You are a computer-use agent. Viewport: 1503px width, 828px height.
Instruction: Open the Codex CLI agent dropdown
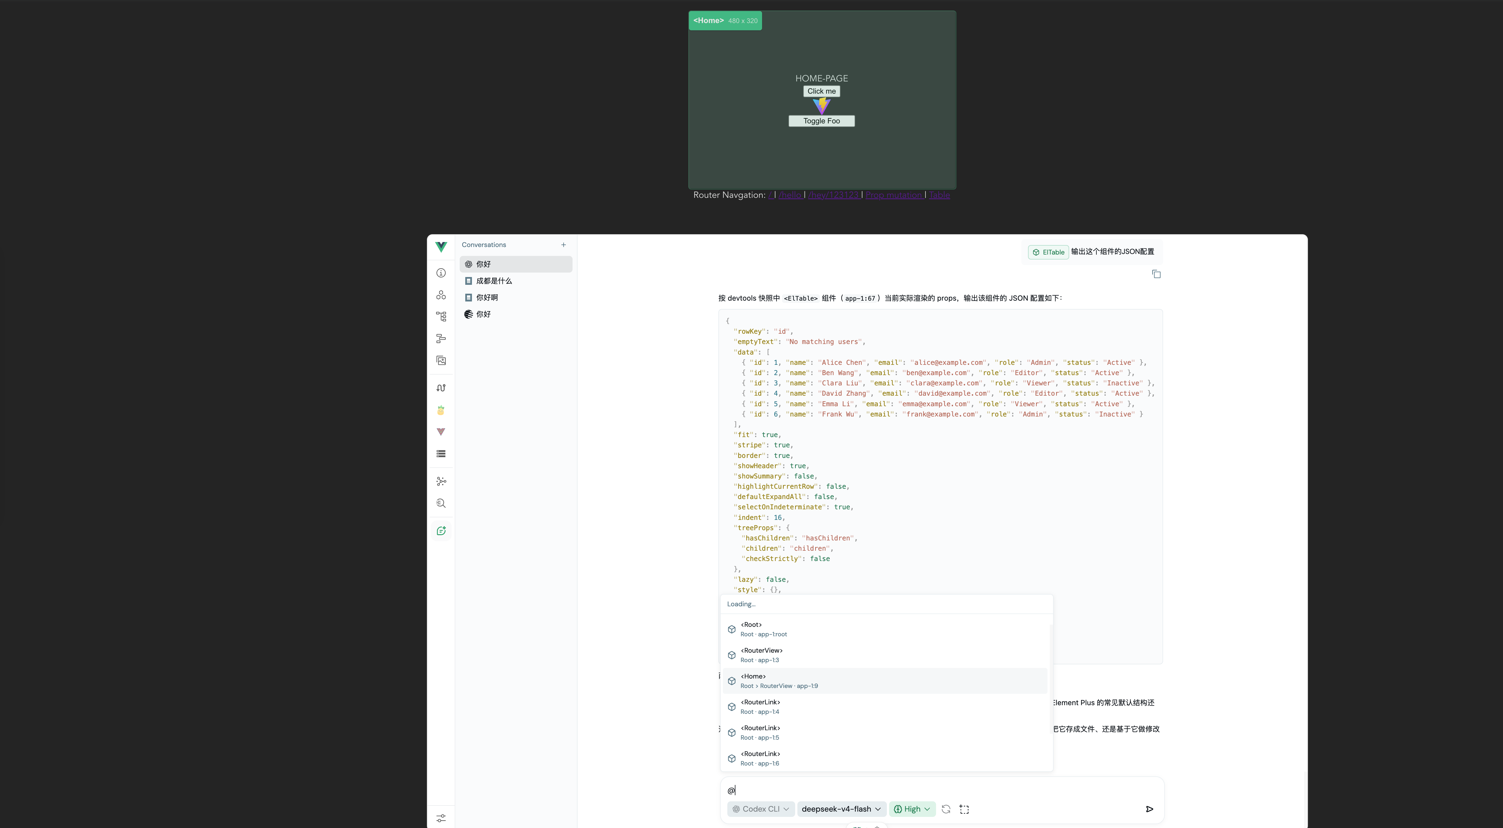coord(761,809)
